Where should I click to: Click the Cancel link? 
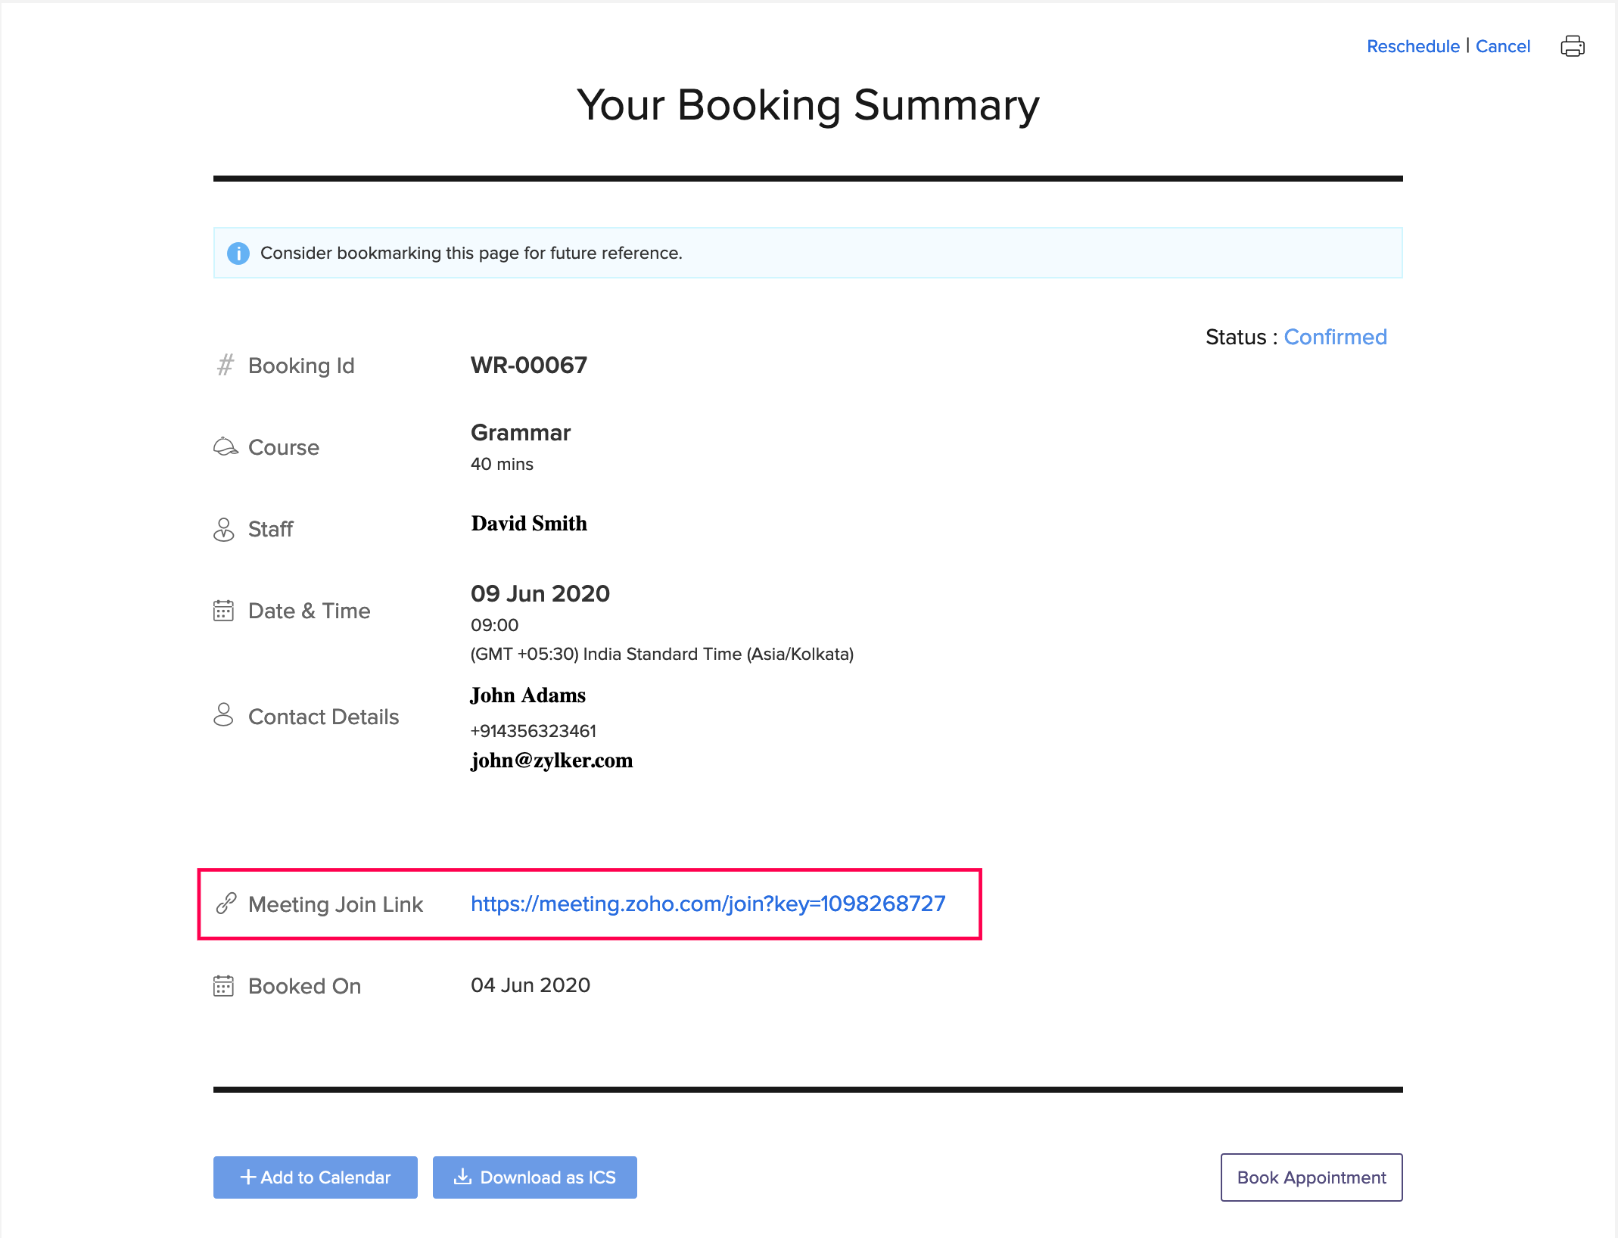(x=1502, y=47)
